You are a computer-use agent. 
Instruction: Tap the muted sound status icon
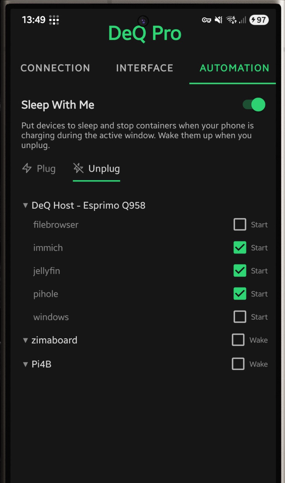(219, 20)
